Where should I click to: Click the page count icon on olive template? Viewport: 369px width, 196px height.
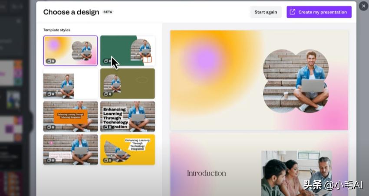[x=108, y=94]
